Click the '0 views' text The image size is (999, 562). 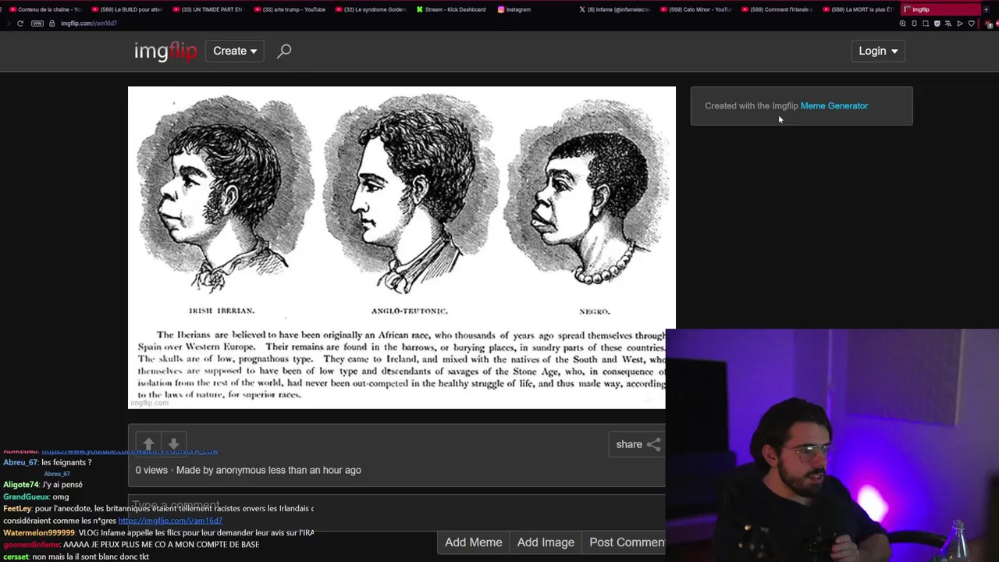click(151, 470)
